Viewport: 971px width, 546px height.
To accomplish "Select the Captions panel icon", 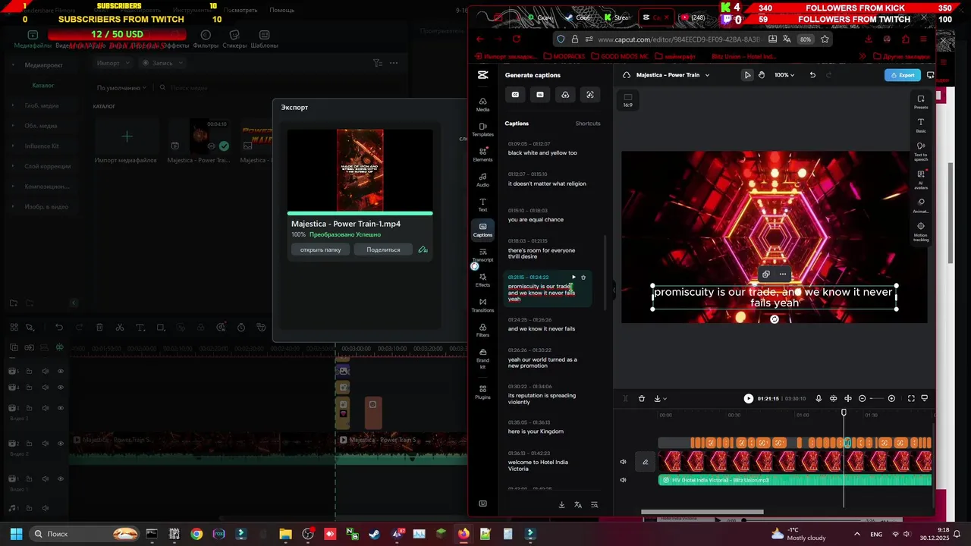I will tap(482, 230).
